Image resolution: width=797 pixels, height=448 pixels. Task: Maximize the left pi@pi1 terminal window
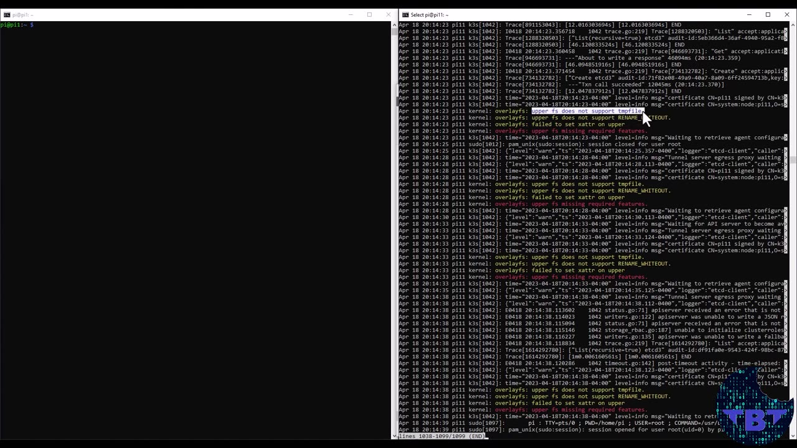point(369,15)
